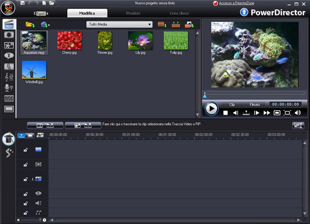The image size is (310, 224).
Task: Open the Voice-Over recording room icon
Action: point(9,88)
